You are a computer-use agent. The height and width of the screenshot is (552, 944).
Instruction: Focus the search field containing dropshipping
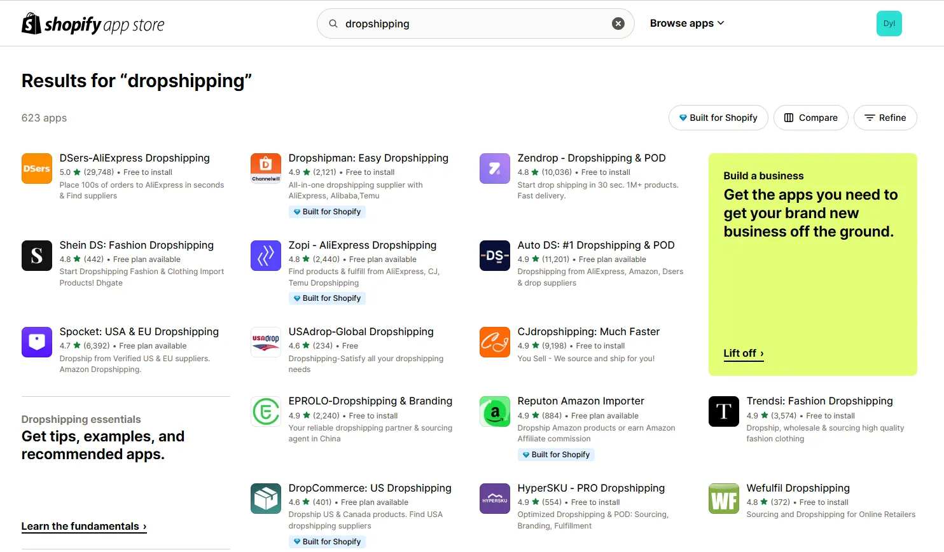pyautogui.click(x=475, y=24)
